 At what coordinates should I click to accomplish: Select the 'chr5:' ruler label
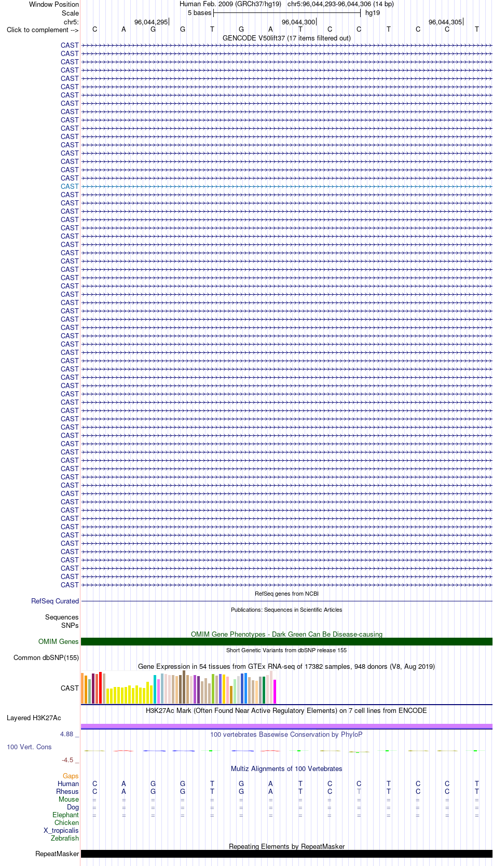[x=71, y=22]
